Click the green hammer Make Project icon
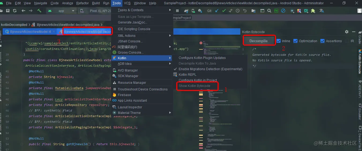The image size is (362, 151). coord(39,11)
